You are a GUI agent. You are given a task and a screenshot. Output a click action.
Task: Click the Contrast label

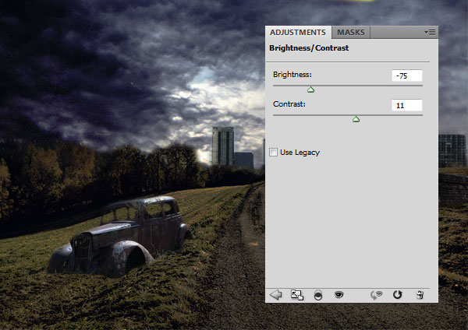pos(289,104)
